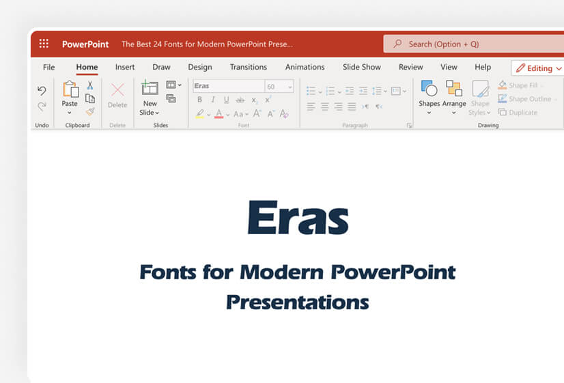Increase font size with large A
This screenshot has width=564, height=383.
click(x=257, y=114)
